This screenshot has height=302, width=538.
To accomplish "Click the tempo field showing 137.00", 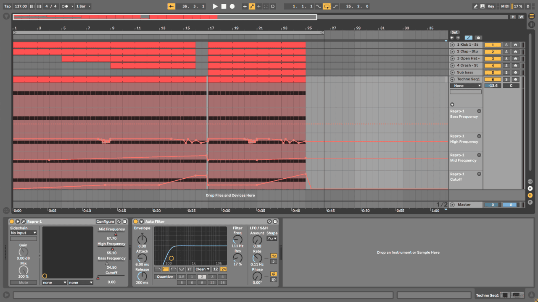I will 21,6.
